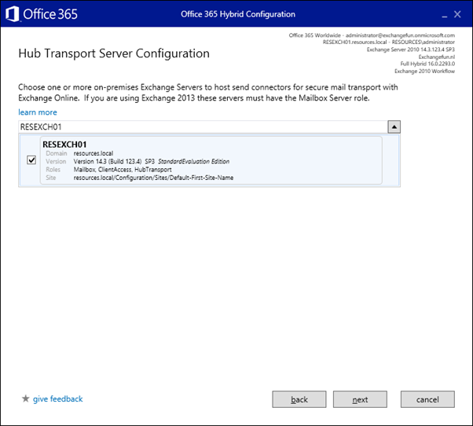
Task: Uncheck the RESEXCH01 server checkbox
Action: tap(31, 160)
